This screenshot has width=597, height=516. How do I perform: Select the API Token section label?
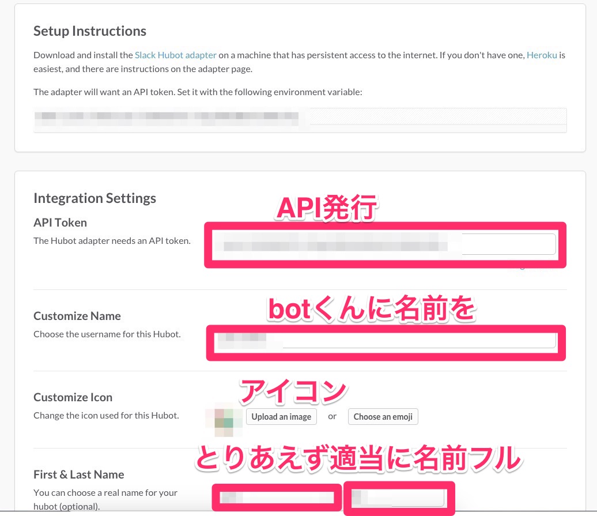[x=60, y=223]
